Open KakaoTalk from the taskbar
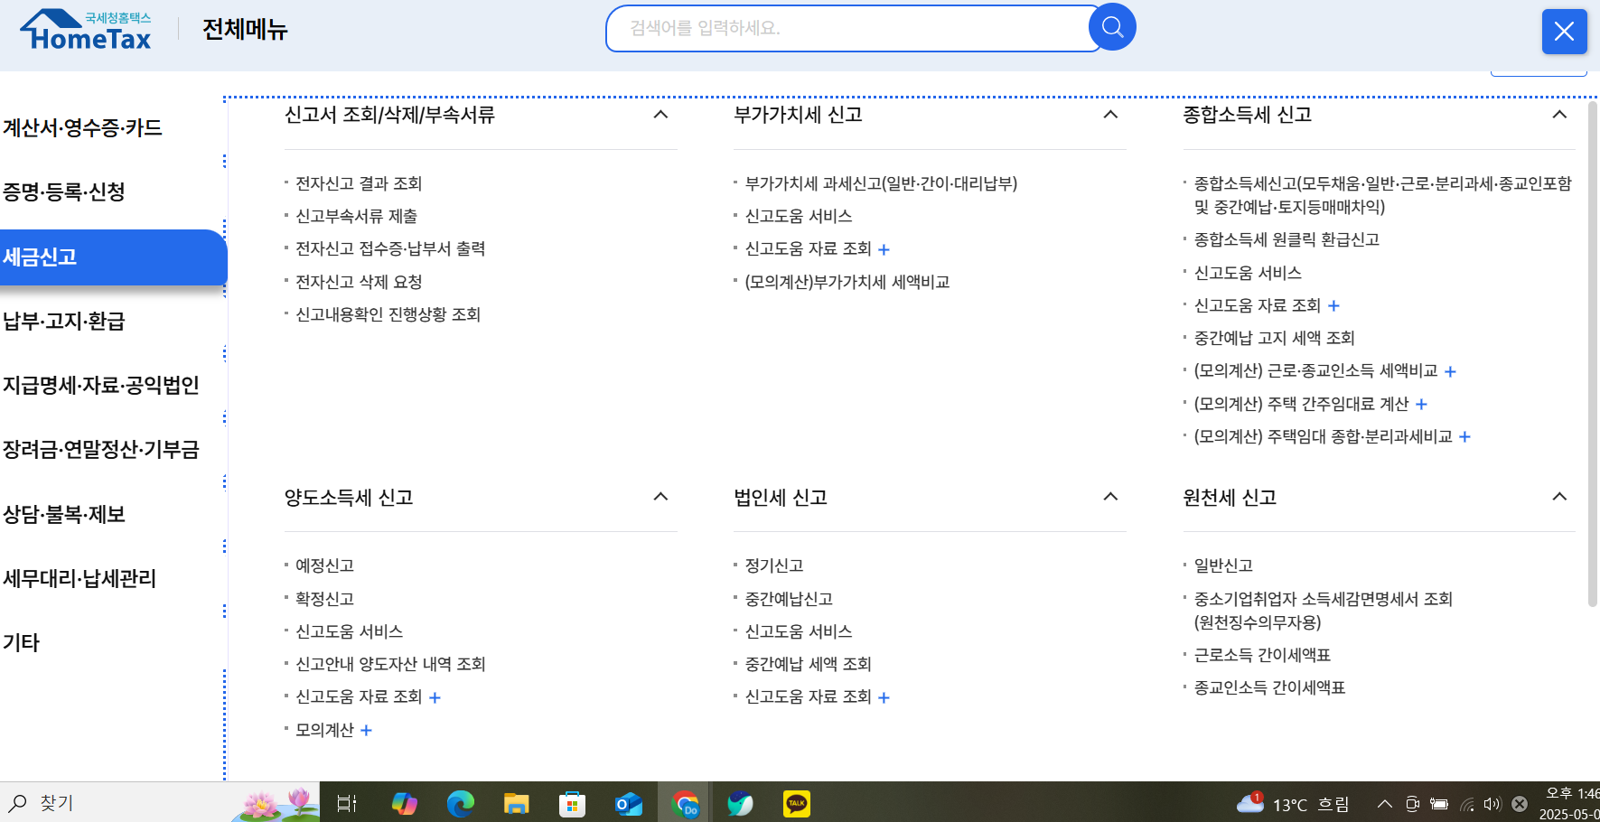The height and width of the screenshot is (822, 1600). [x=797, y=802]
